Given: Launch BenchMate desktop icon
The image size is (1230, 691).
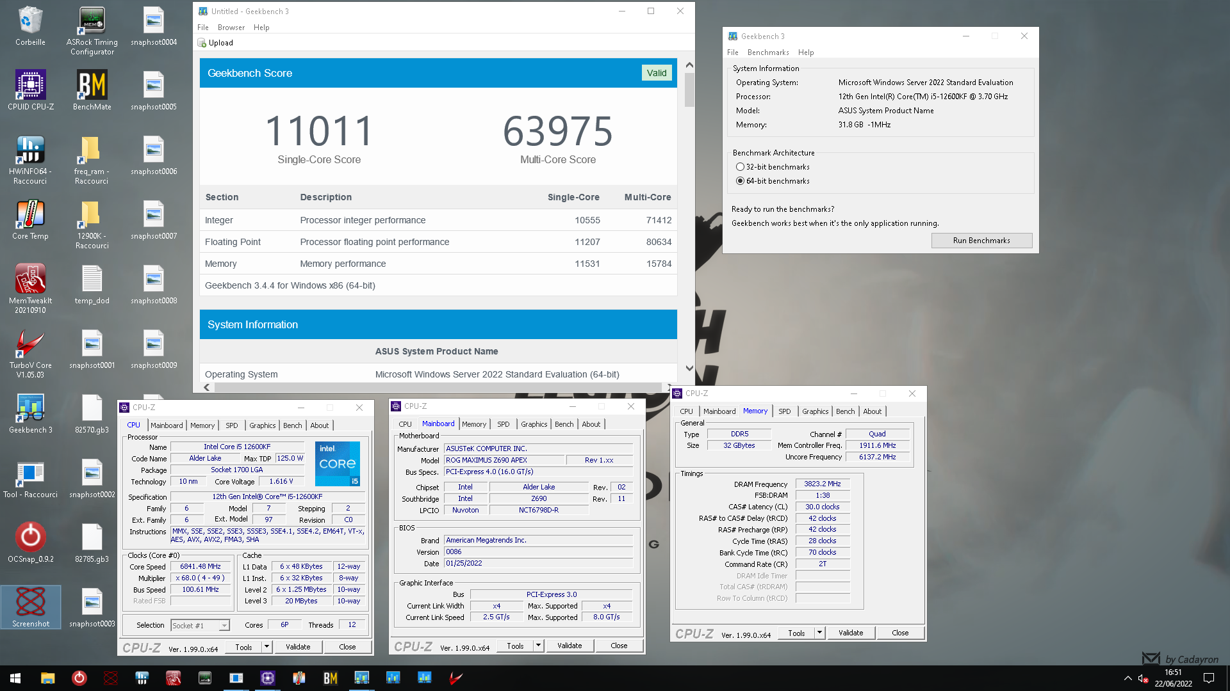Looking at the screenshot, I should click(x=92, y=91).
